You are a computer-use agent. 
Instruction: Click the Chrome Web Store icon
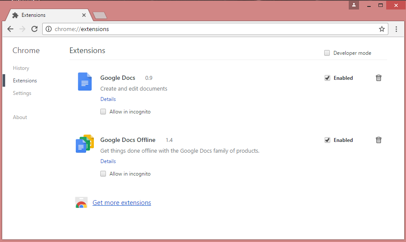81,203
